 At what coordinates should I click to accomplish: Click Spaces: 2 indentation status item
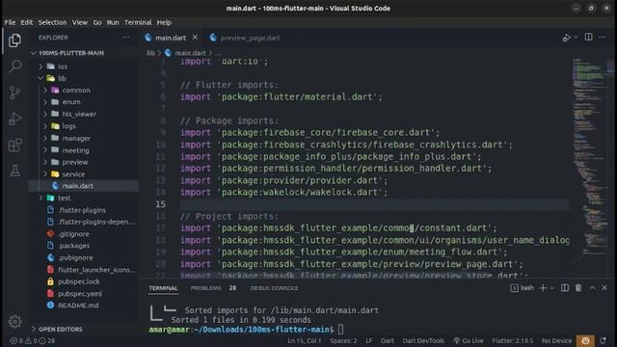(x=343, y=340)
